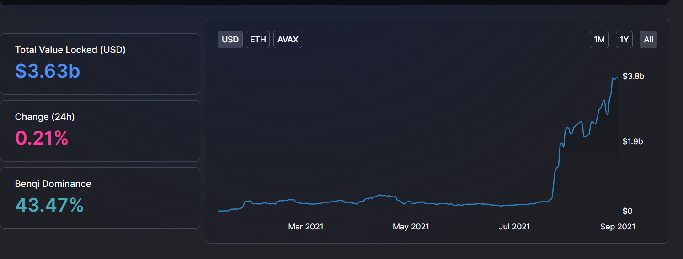This screenshot has height=259, width=683.
Task: Click the $3.8b y-axis label
Action: 633,76
